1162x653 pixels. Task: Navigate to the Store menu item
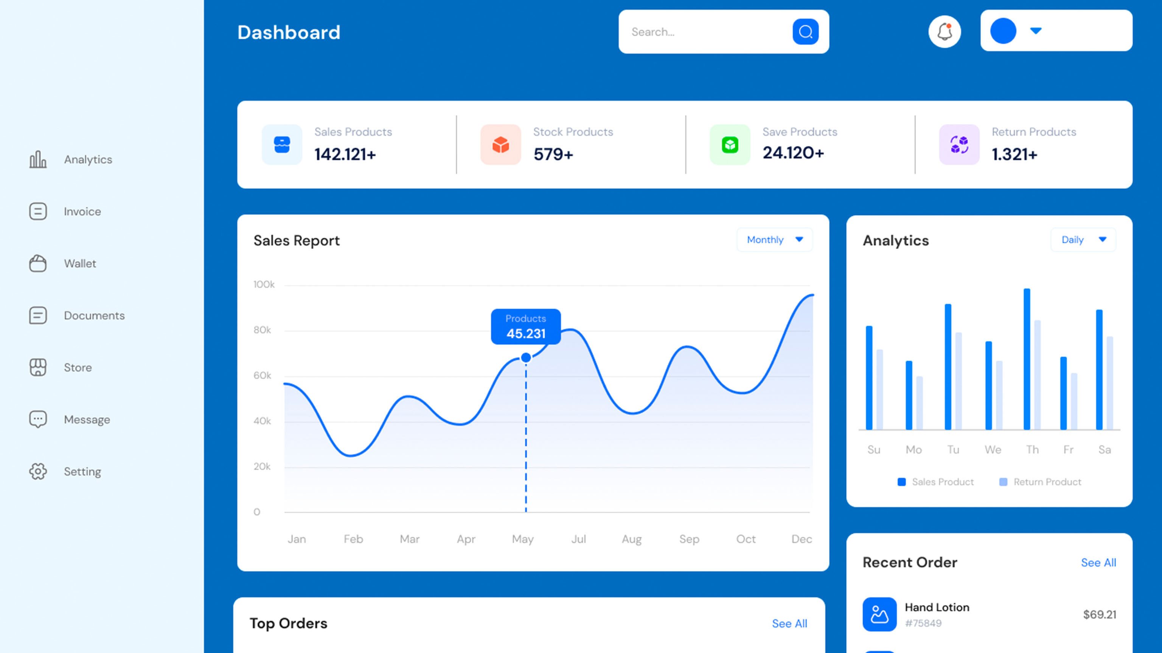[x=78, y=368]
